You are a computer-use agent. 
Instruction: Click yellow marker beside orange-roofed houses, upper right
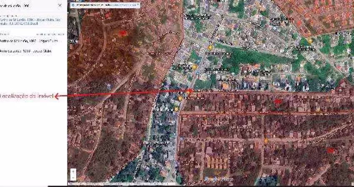coord(310,41)
